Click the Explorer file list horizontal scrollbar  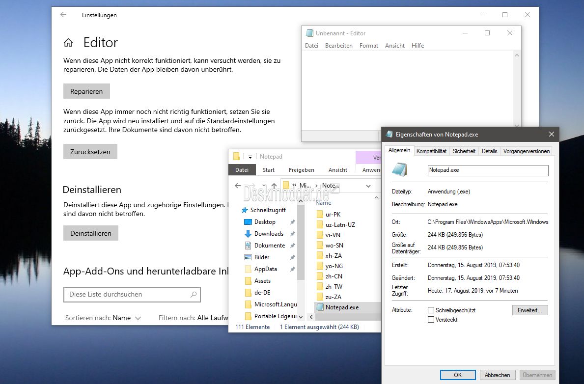348,317
